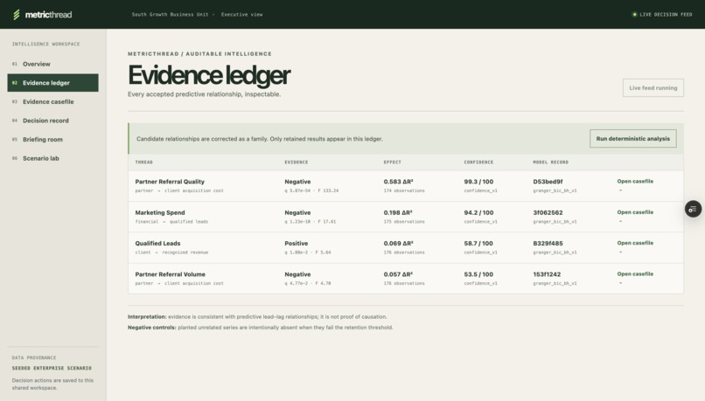Click the EVIDENCE column header
Image resolution: width=705 pixels, height=401 pixels.
(297, 162)
